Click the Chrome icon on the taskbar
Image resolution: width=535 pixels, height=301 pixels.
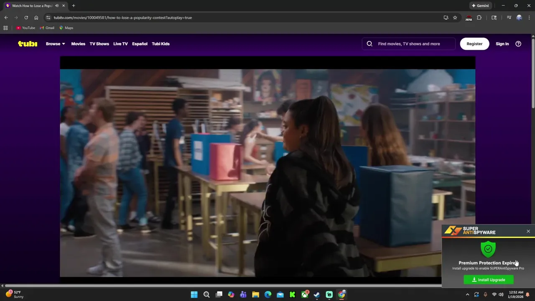pos(341,294)
